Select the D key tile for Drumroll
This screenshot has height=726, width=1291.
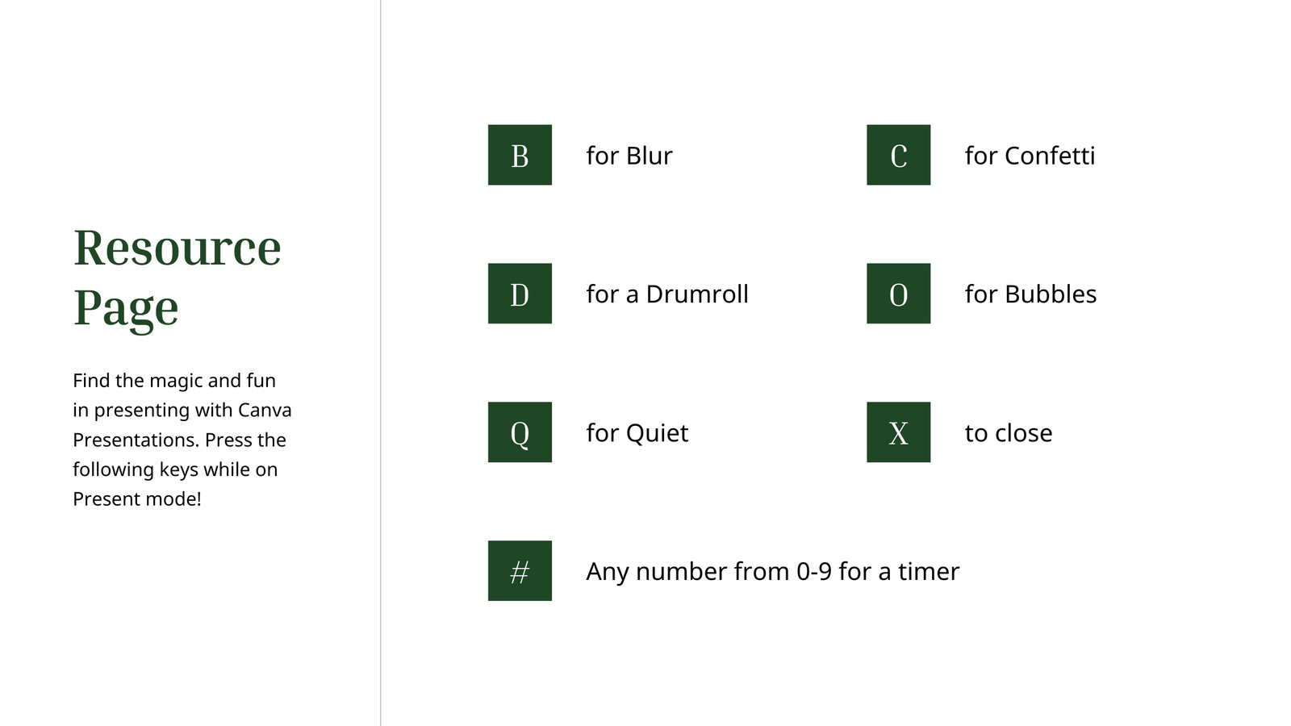[520, 294]
